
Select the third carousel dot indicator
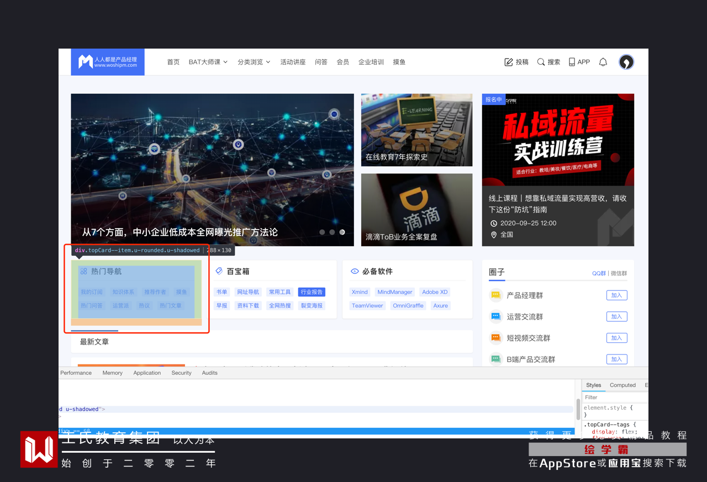342,232
